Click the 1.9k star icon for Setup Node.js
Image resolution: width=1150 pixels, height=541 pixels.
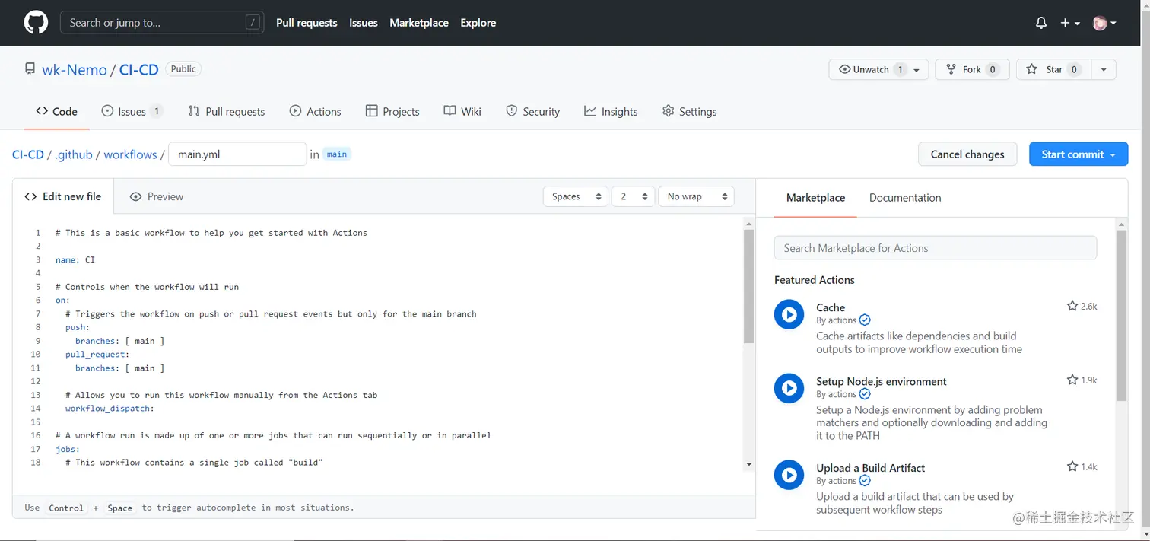pyautogui.click(x=1072, y=380)
